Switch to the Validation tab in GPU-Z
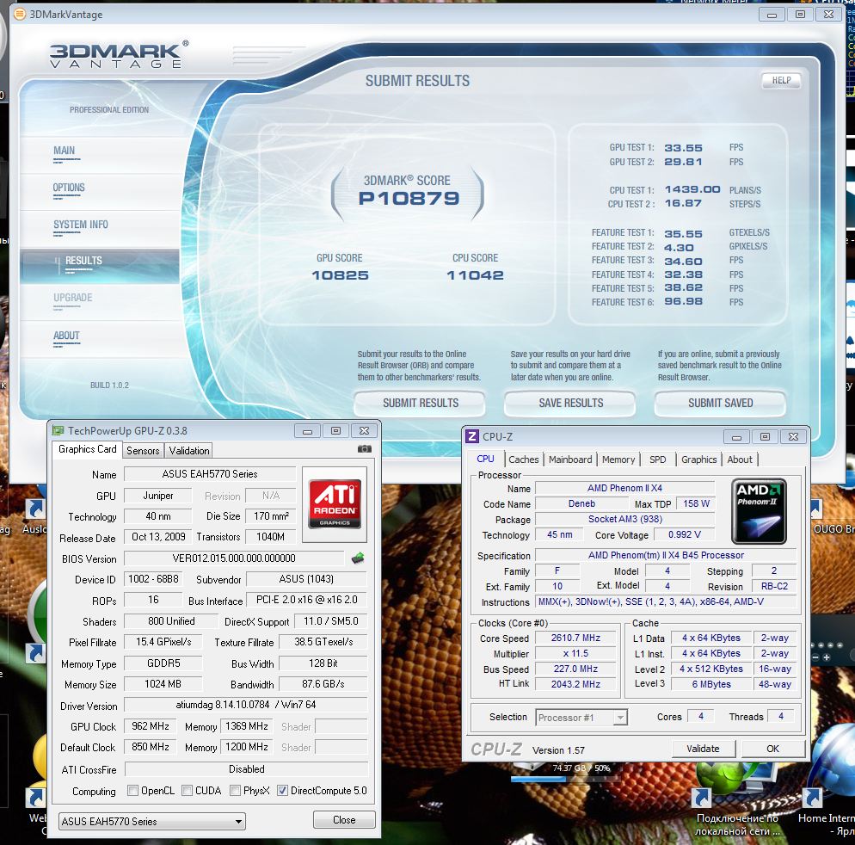 coord(188,451)
